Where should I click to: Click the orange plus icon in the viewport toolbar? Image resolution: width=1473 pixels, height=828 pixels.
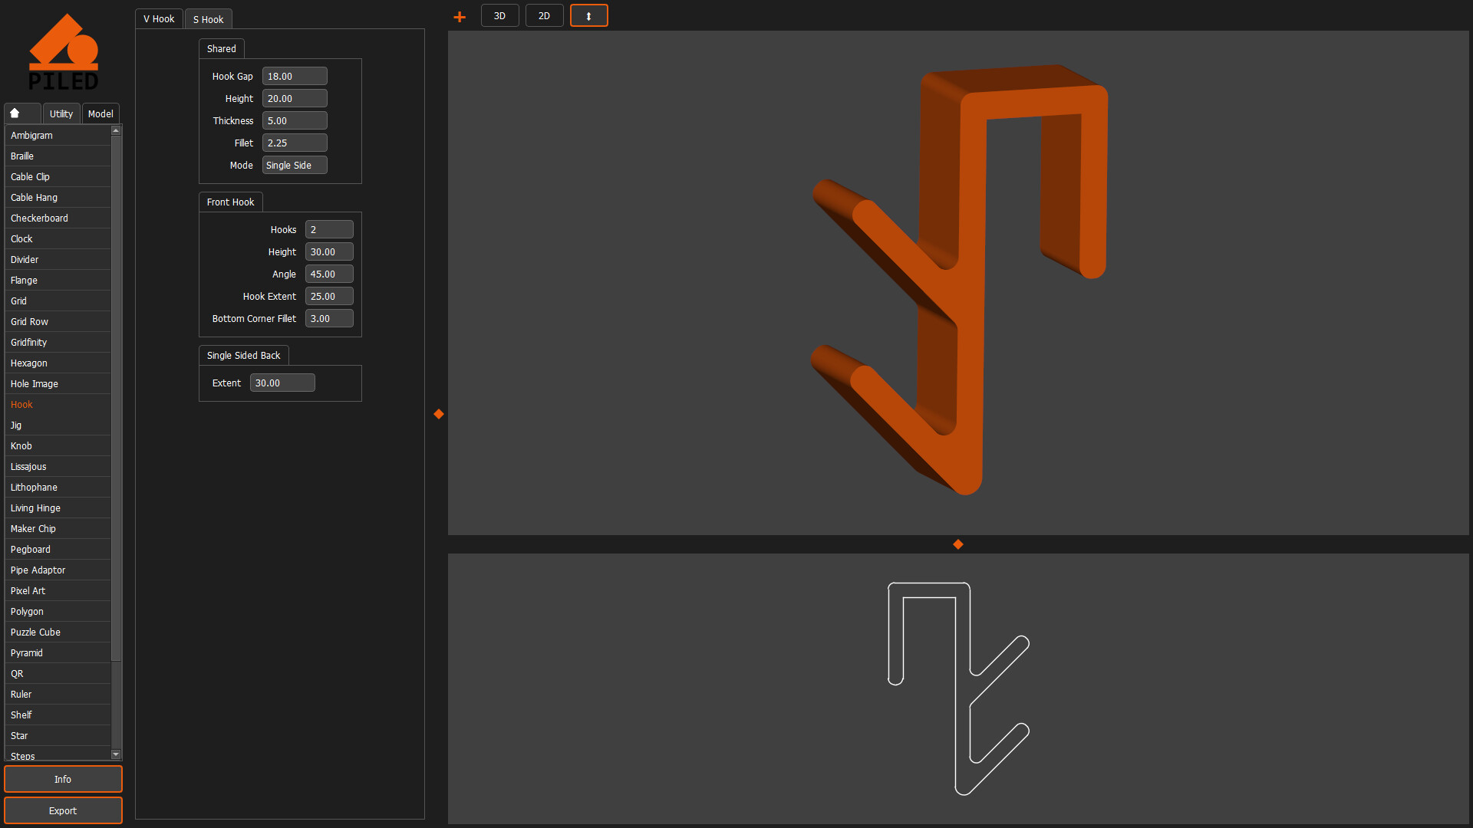tap(459, 15)
